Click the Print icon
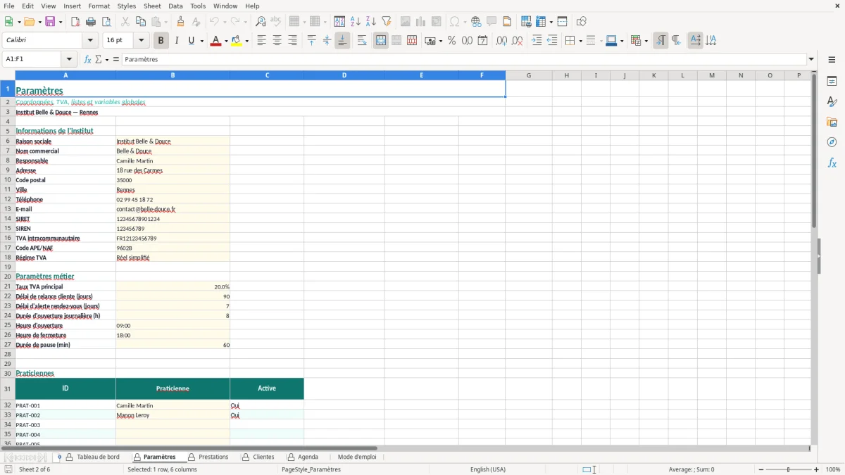This screenshot has height=475, width=845. (91, 22)
